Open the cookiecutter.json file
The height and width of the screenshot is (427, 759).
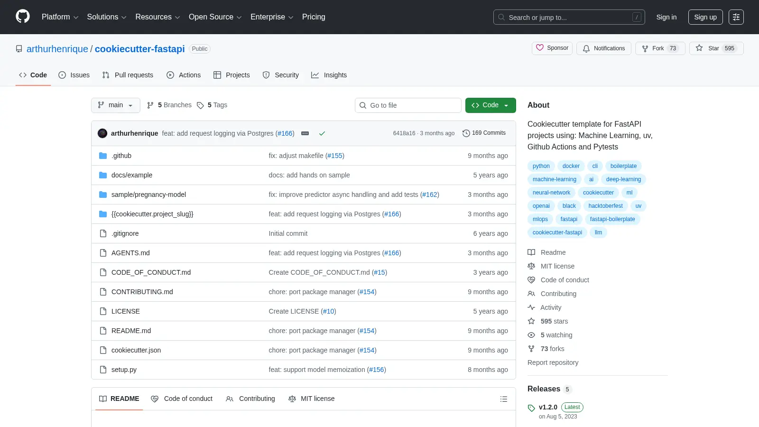pos(136,350)
